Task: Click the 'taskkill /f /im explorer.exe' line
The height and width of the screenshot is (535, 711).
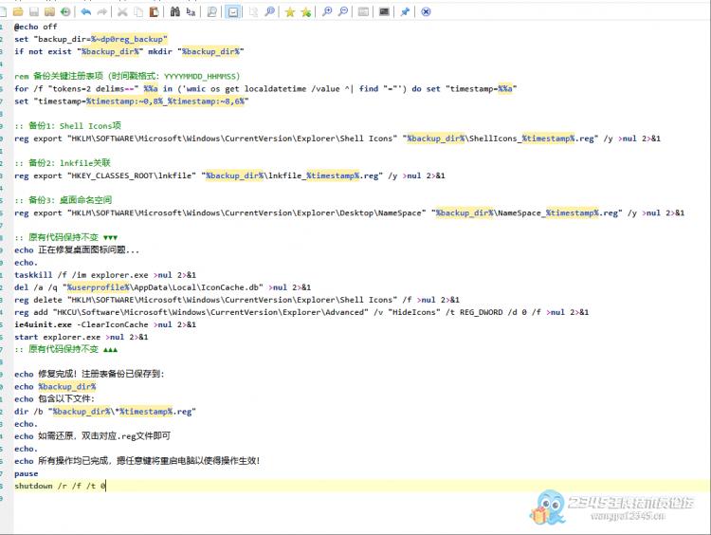Action: pyautogui.click(x=105, y=275)
